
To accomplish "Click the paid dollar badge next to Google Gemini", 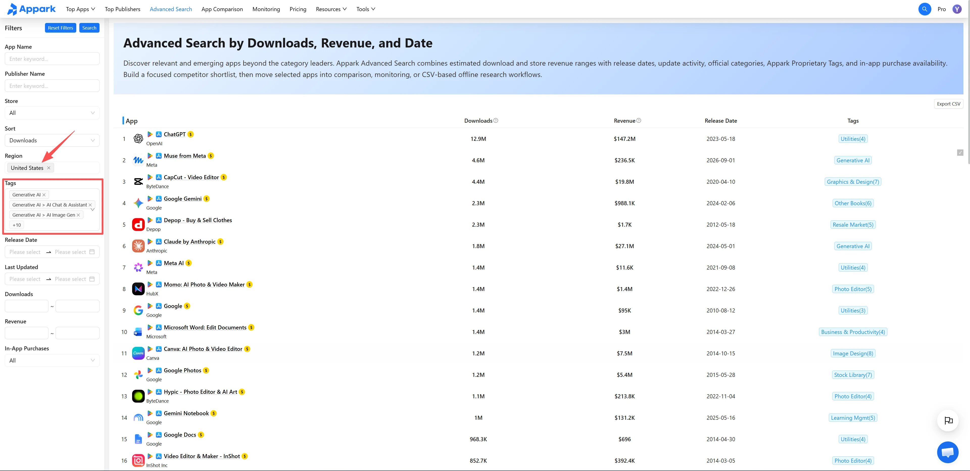I will 207,199.
